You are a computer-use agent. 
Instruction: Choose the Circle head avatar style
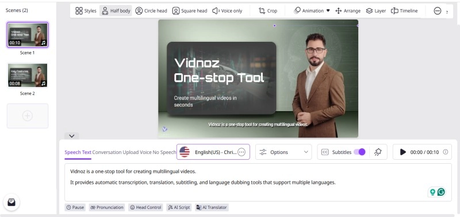coord(151,11)
